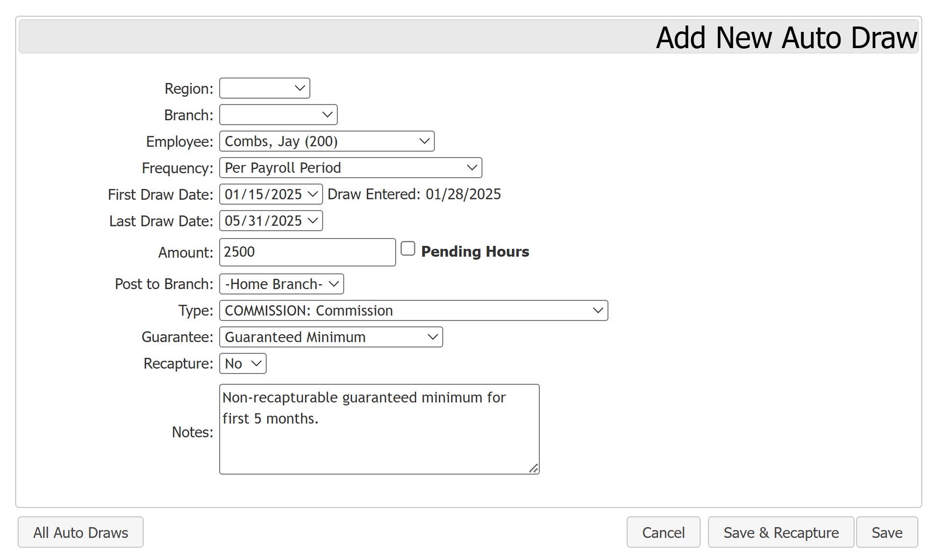Open the Last Draw Date picker
This screenshot has height=560, width=935.
pyautogui.click(x=271, y=221)
